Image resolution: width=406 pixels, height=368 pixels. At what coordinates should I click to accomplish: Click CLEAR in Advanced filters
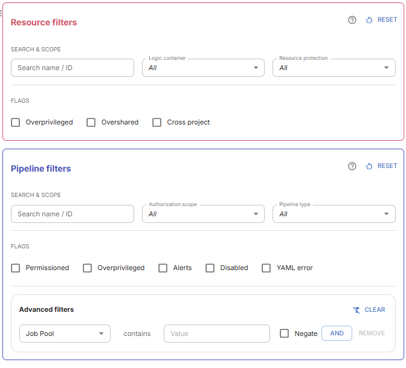tap(369, 310)
